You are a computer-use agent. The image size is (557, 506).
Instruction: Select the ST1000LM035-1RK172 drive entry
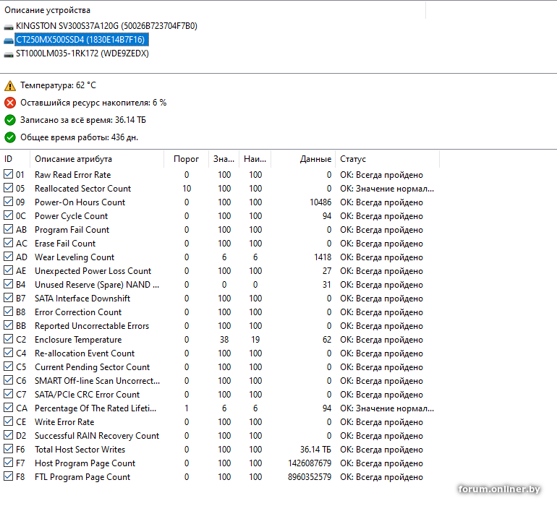point(82,53)
